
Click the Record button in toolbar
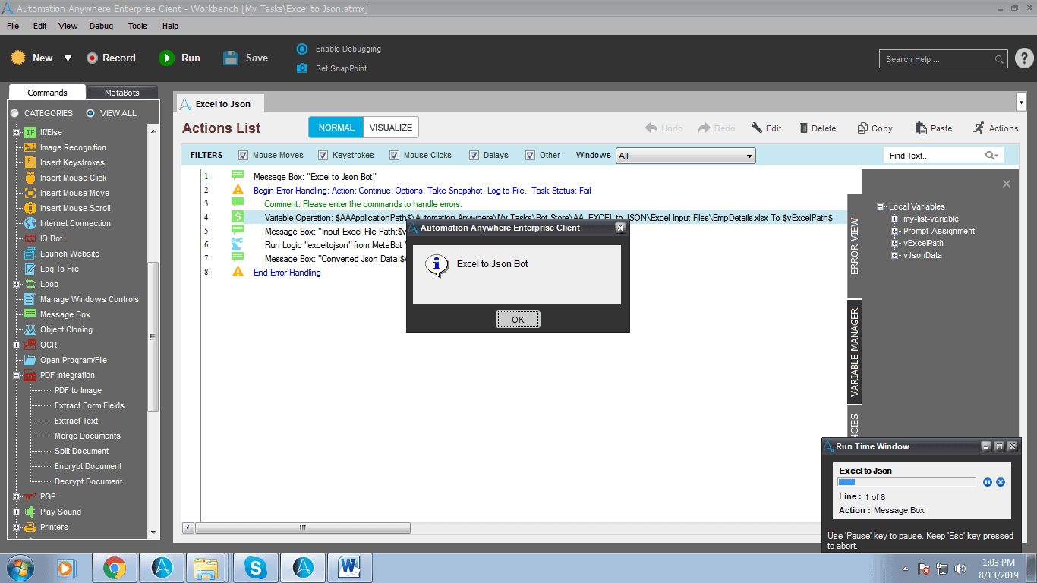click(x=111, y=58)
